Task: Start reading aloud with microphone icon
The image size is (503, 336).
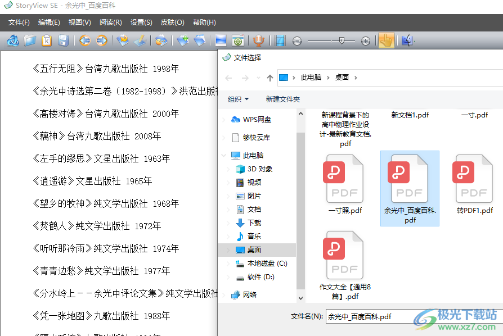Action: 258,40
